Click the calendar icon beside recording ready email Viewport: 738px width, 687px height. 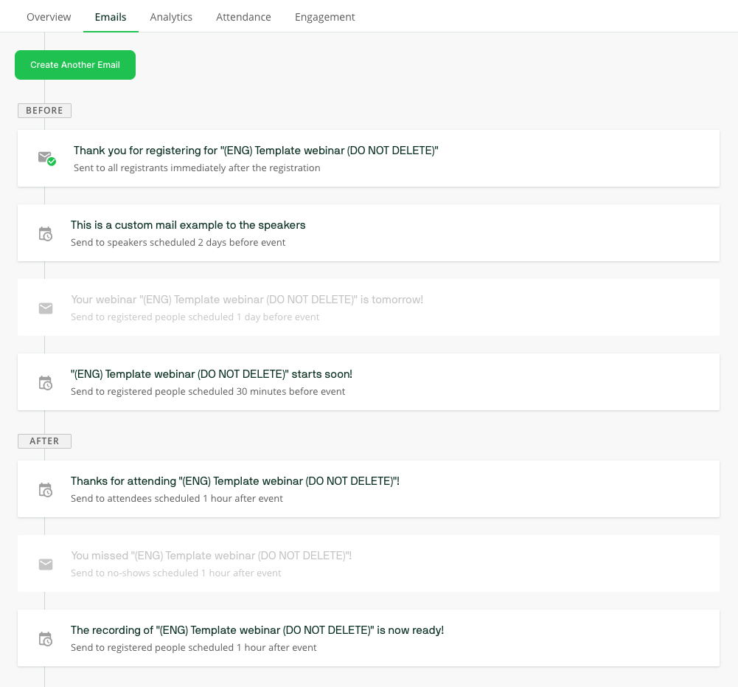click(46, 638)
